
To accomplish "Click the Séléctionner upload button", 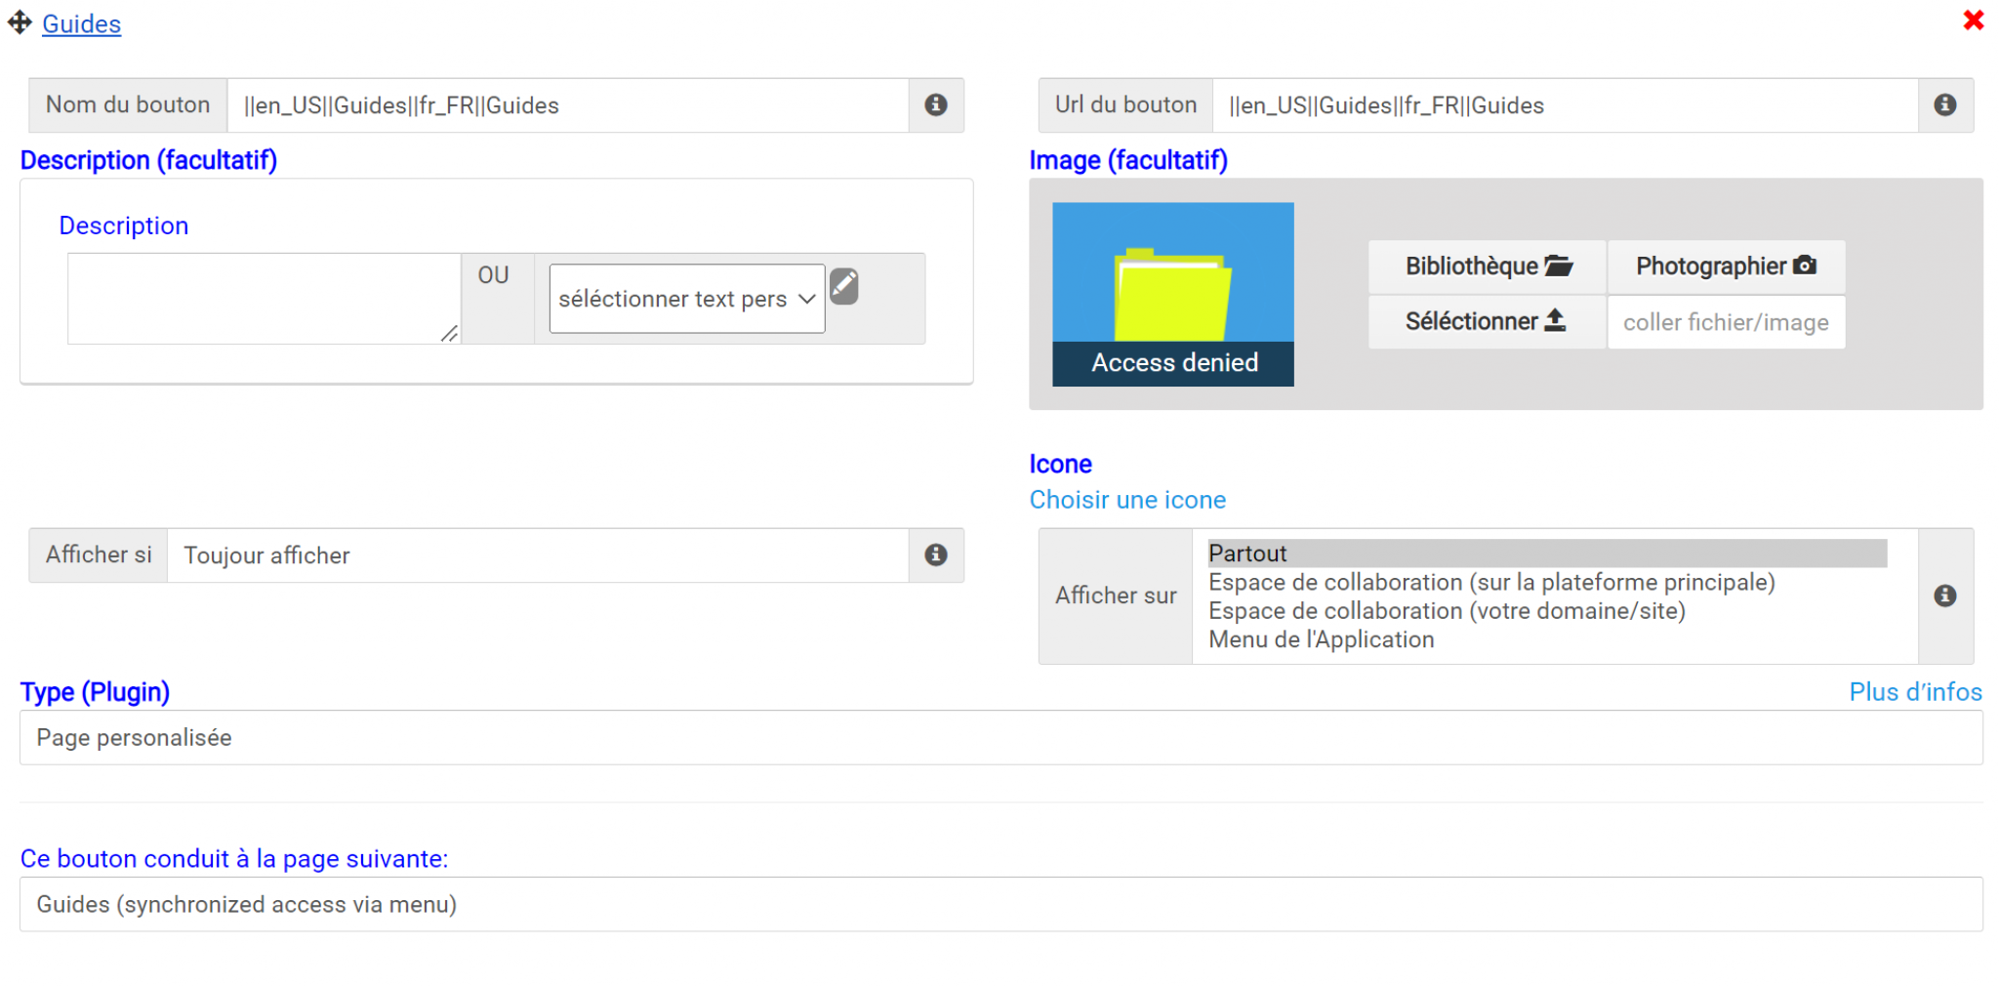I will point(1488,321).
